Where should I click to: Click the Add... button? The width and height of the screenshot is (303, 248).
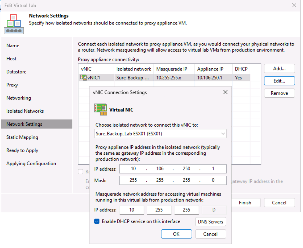(x=279, y=69)
